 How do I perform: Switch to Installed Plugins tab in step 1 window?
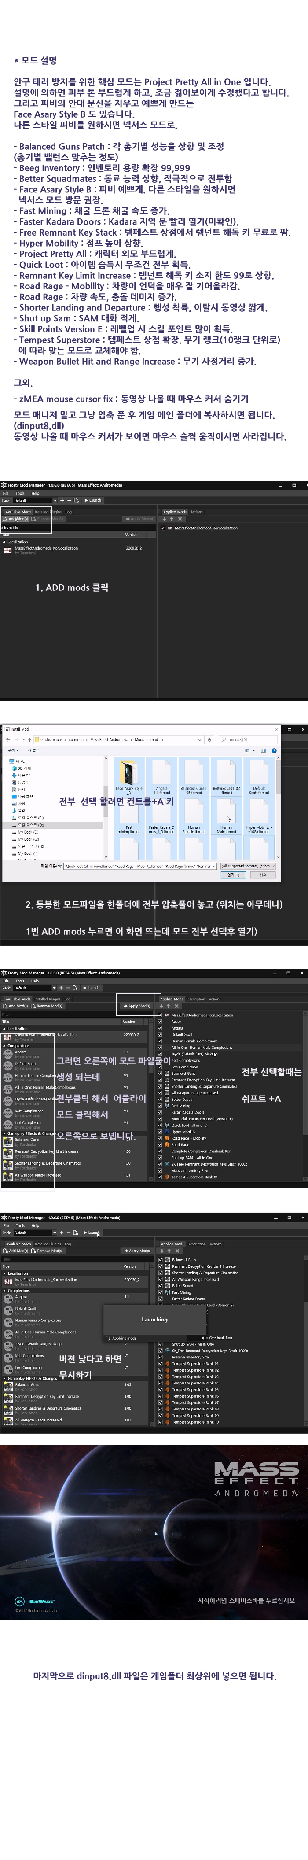click(x=48, y=512)
